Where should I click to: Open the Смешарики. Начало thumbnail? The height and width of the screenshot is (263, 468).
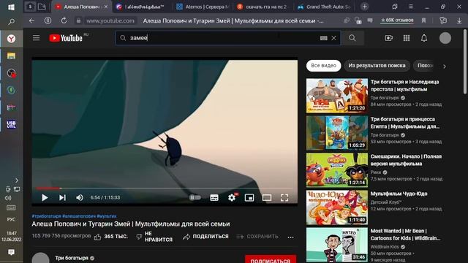[x=337, y=170]
